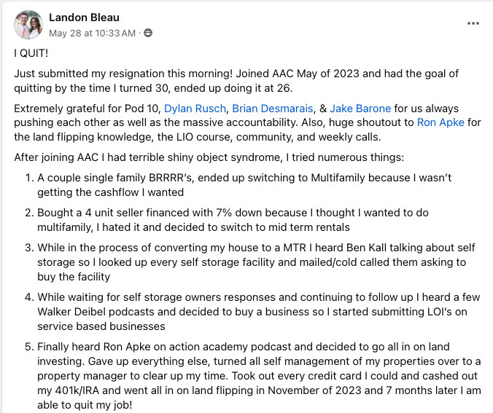Click the blue Ron Apke mention link
This screenshot has width=493, height=413.
440,122
